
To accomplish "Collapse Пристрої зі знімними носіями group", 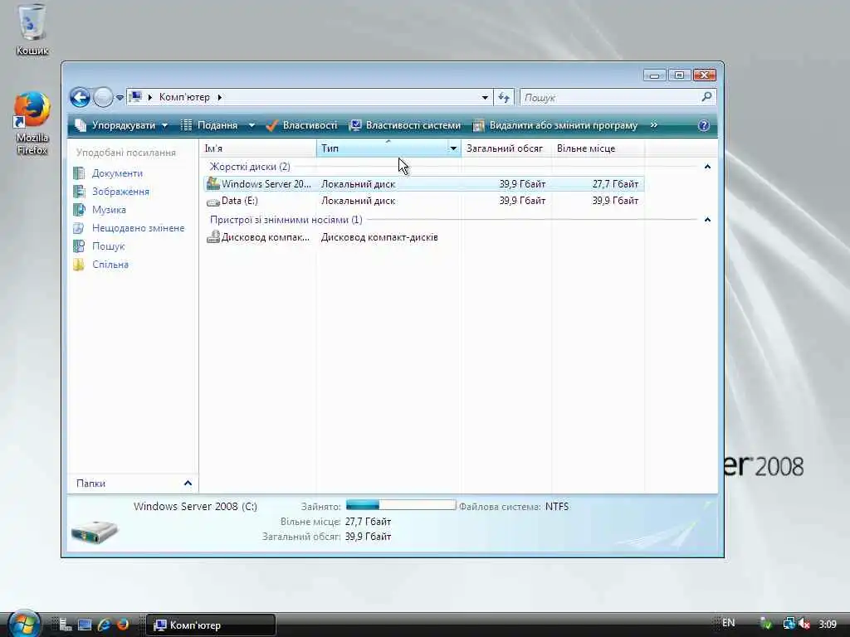I will point(707,220).
